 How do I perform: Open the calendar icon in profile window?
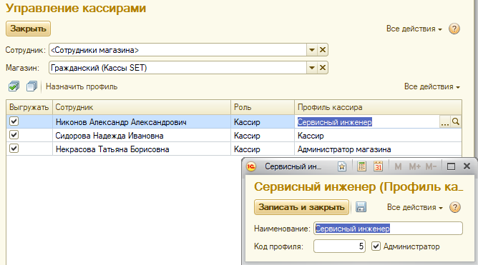(x=378, y=166)
